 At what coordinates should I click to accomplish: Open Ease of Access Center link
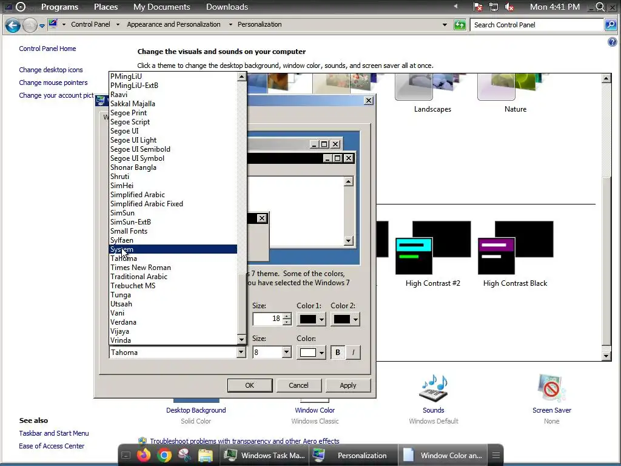pyautogui.click(x=52, y=446)
